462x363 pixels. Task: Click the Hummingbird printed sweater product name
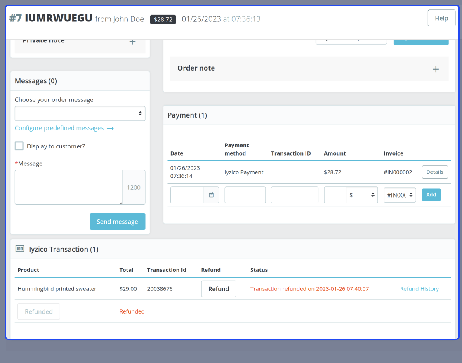click(57, 289)
